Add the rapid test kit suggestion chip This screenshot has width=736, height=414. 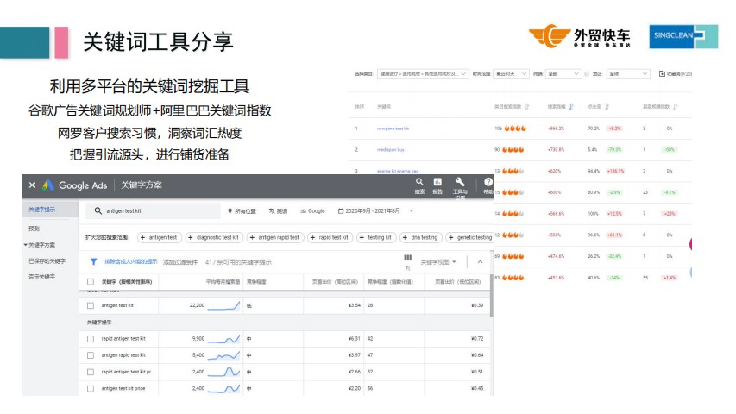330,237
